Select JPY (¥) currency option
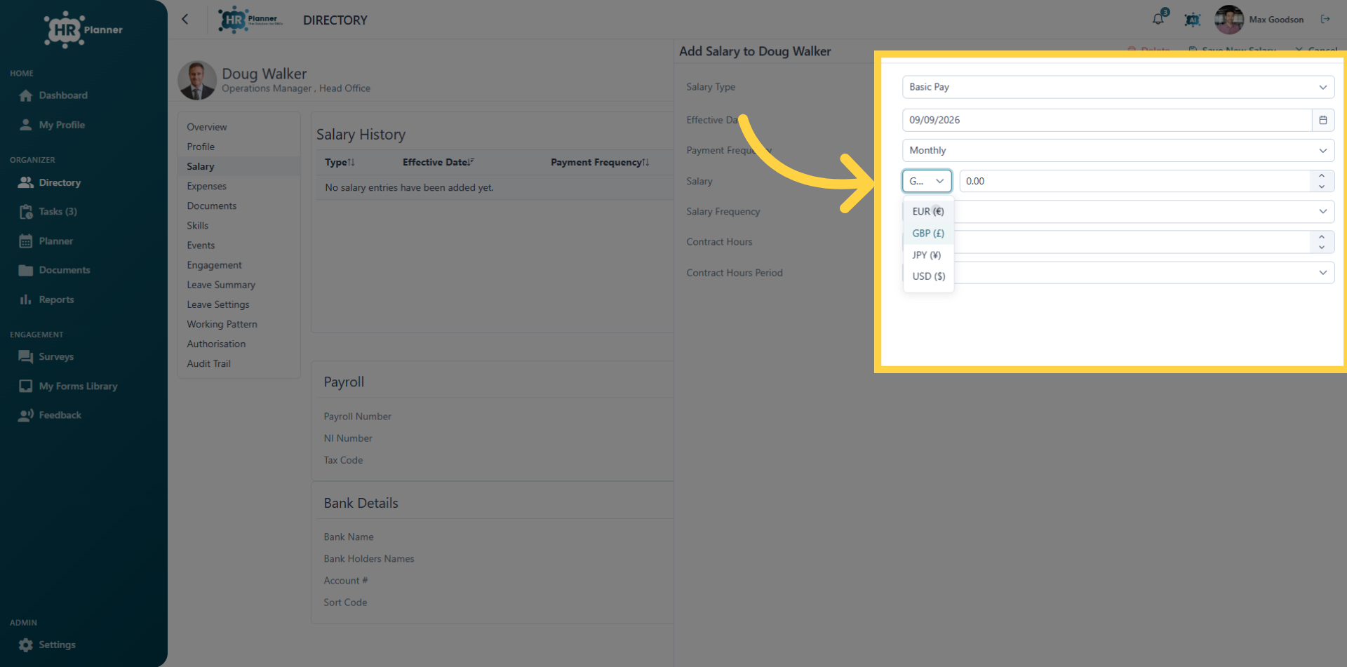The width and height of the screenshot is (1347, 667). [x=928, y=255]
